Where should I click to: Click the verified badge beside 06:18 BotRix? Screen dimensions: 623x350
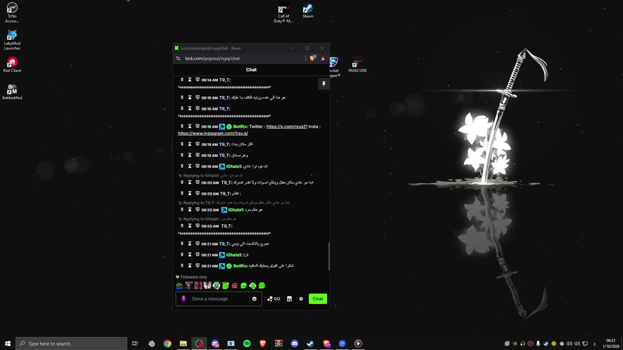pyautogui.click(x=229, y=126)
